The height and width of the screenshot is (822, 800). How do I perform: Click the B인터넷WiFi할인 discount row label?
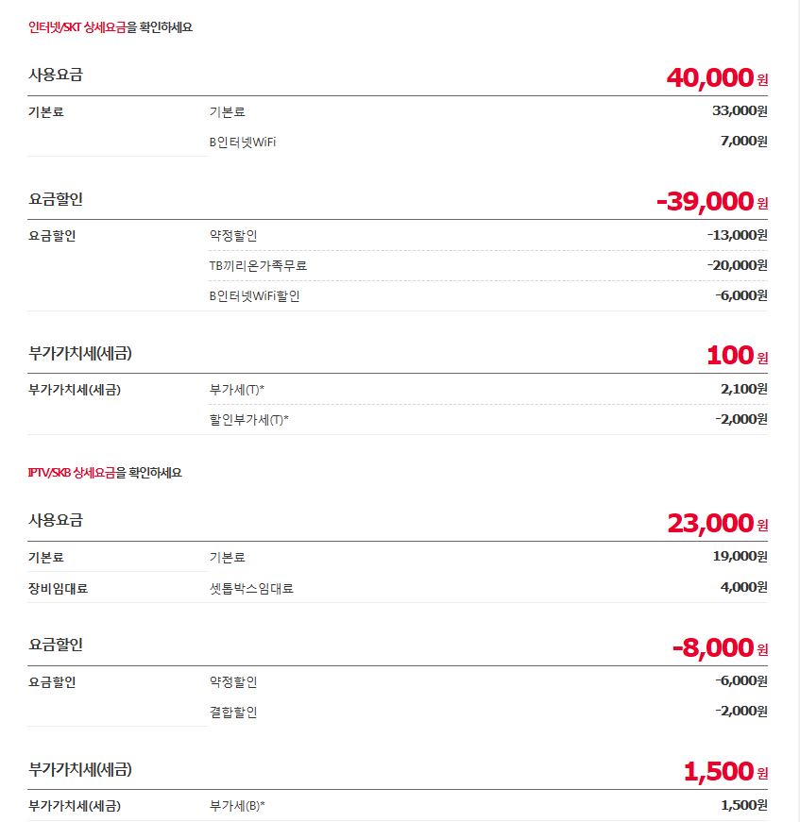click(254, 295)
